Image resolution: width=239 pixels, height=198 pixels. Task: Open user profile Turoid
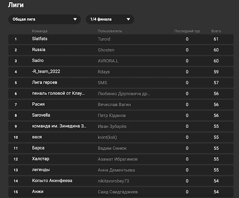pyautogui.click(x=104, y=39)
